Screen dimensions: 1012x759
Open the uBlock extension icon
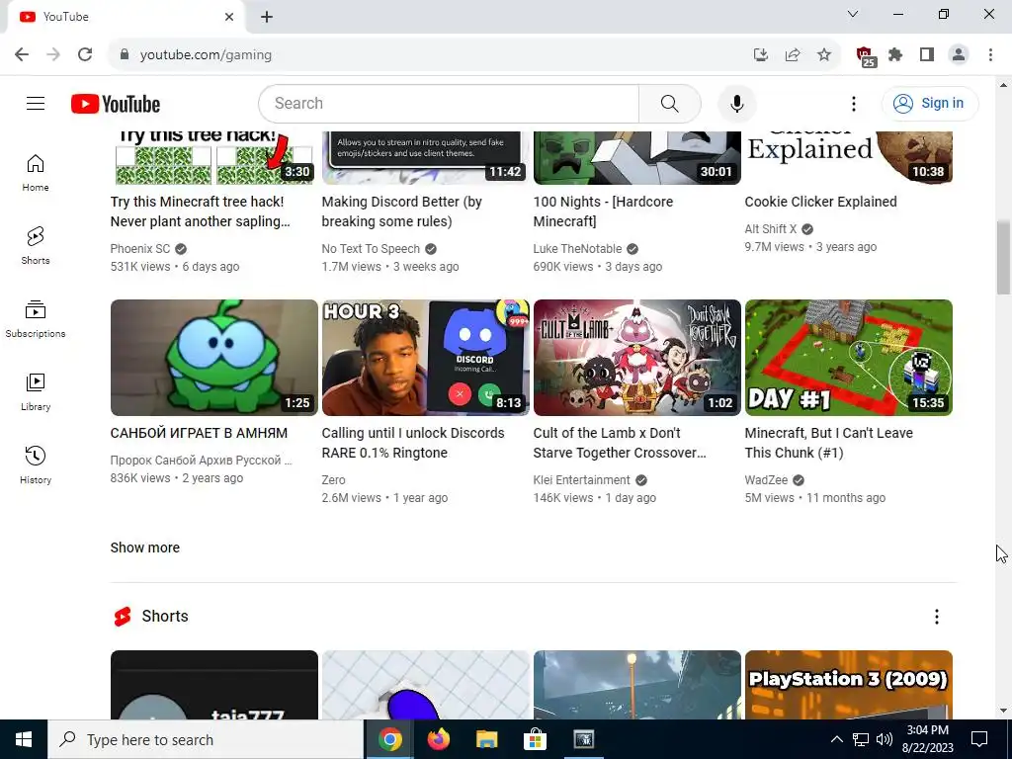[x=865, y=56]
